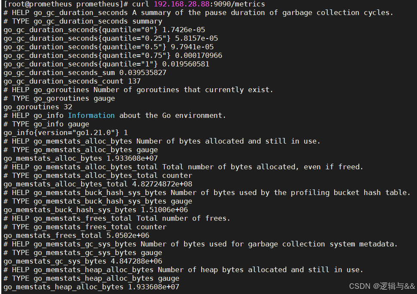Click the '# TYPE go_goroutines gauge' line
Image resolution: width=417 pixels, height=294 pixels.
tap(59, 98)
